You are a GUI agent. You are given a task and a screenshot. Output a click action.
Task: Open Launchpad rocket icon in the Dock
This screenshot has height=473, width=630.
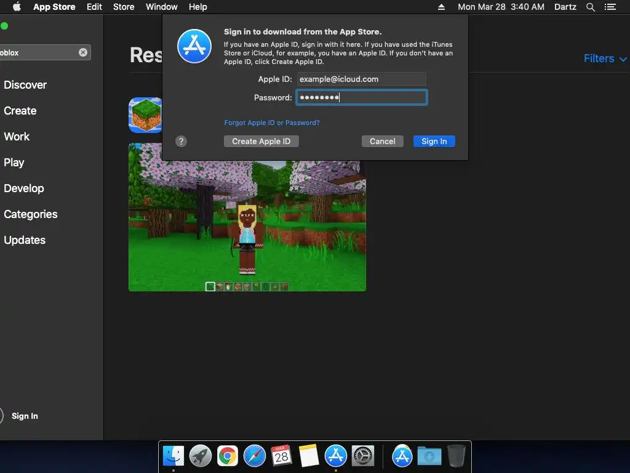point(201,456)
